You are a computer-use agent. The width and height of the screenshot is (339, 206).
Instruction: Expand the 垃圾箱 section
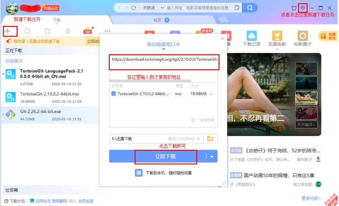click(x=12, y=190)
